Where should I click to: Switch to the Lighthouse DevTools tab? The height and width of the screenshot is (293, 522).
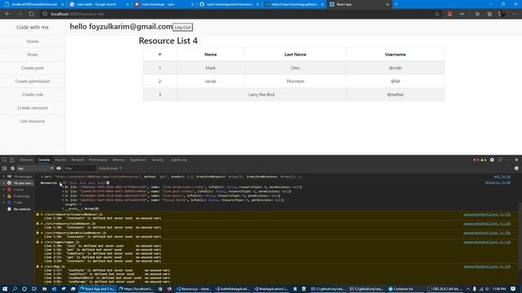pyautogui.click(x=179, y=160)
